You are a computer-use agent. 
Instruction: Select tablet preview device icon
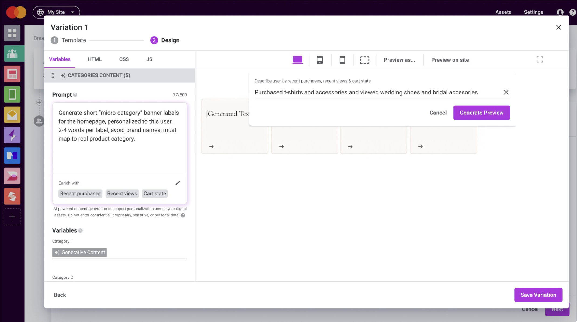tap(320, 60)
